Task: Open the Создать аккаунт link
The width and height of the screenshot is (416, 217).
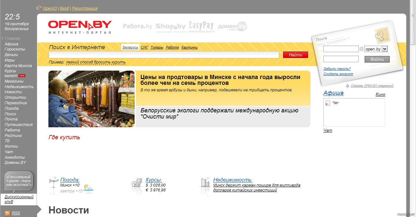Action: (x=338, y=74)
